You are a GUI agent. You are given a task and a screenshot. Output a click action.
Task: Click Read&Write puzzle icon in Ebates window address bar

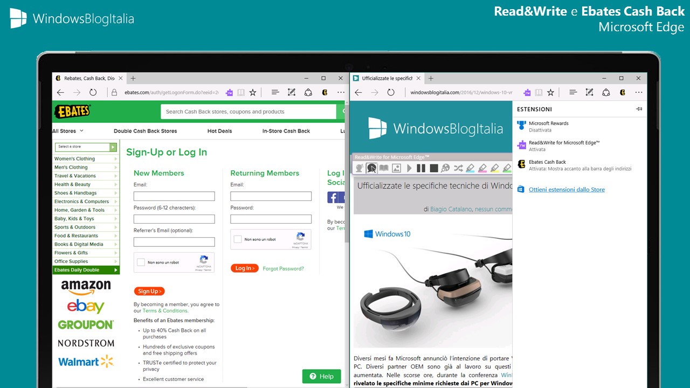(229, 92)
